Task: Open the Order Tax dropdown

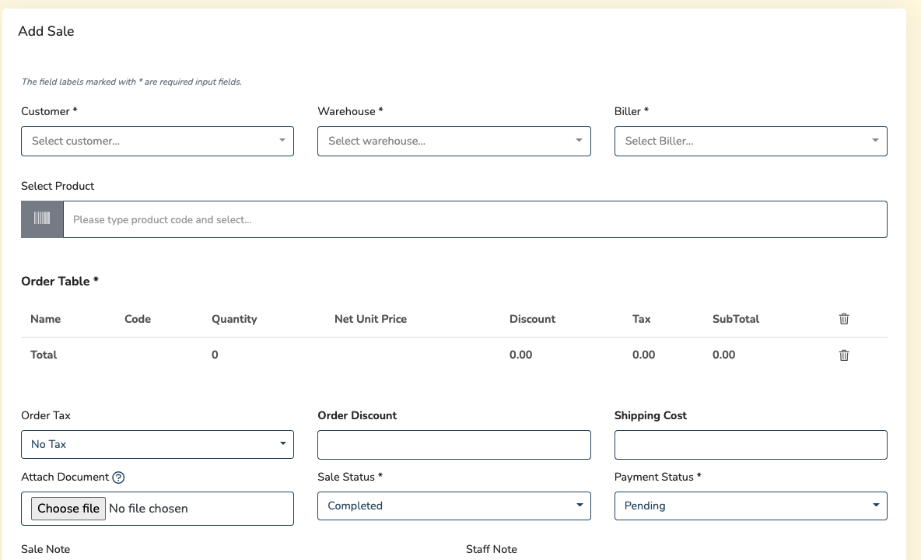Action: 157,444
